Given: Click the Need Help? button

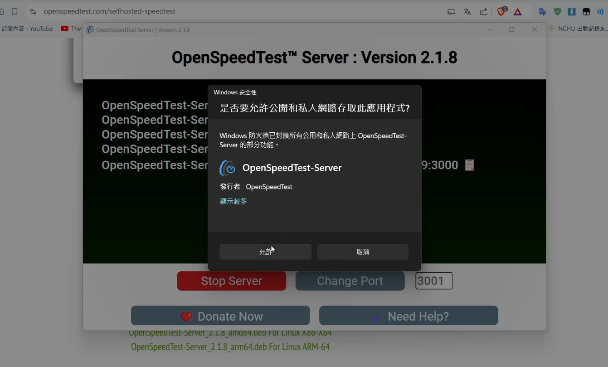Looking at the screenshot, I should point(409,316).
